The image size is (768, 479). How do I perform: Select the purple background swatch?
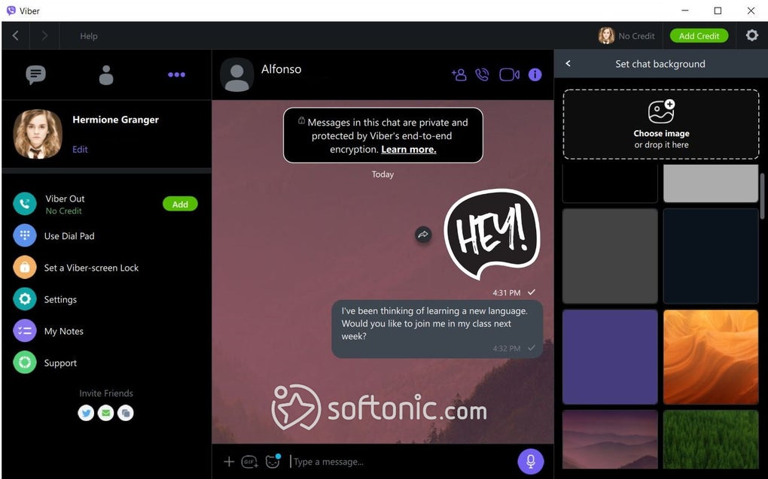click(x=610, y=356)
